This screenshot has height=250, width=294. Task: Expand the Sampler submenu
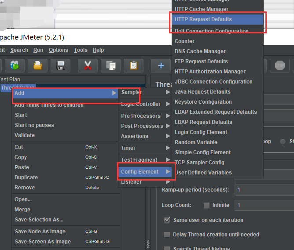coord(145,92)
